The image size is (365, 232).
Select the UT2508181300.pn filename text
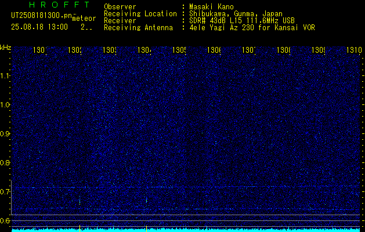coord(41,16)
